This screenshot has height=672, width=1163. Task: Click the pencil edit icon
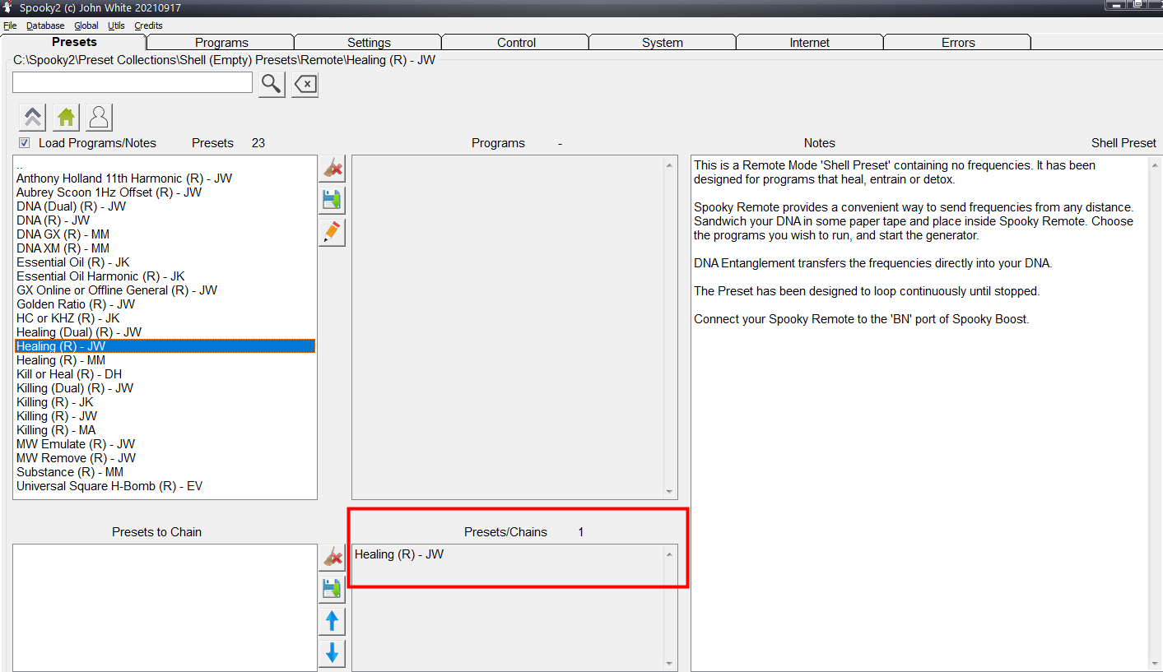pyautogui.click(x=332, y=233)
